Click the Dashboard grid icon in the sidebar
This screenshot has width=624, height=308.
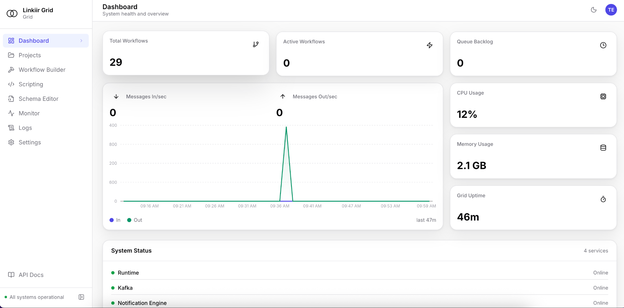pyautogui.click(x=11, y=41)
